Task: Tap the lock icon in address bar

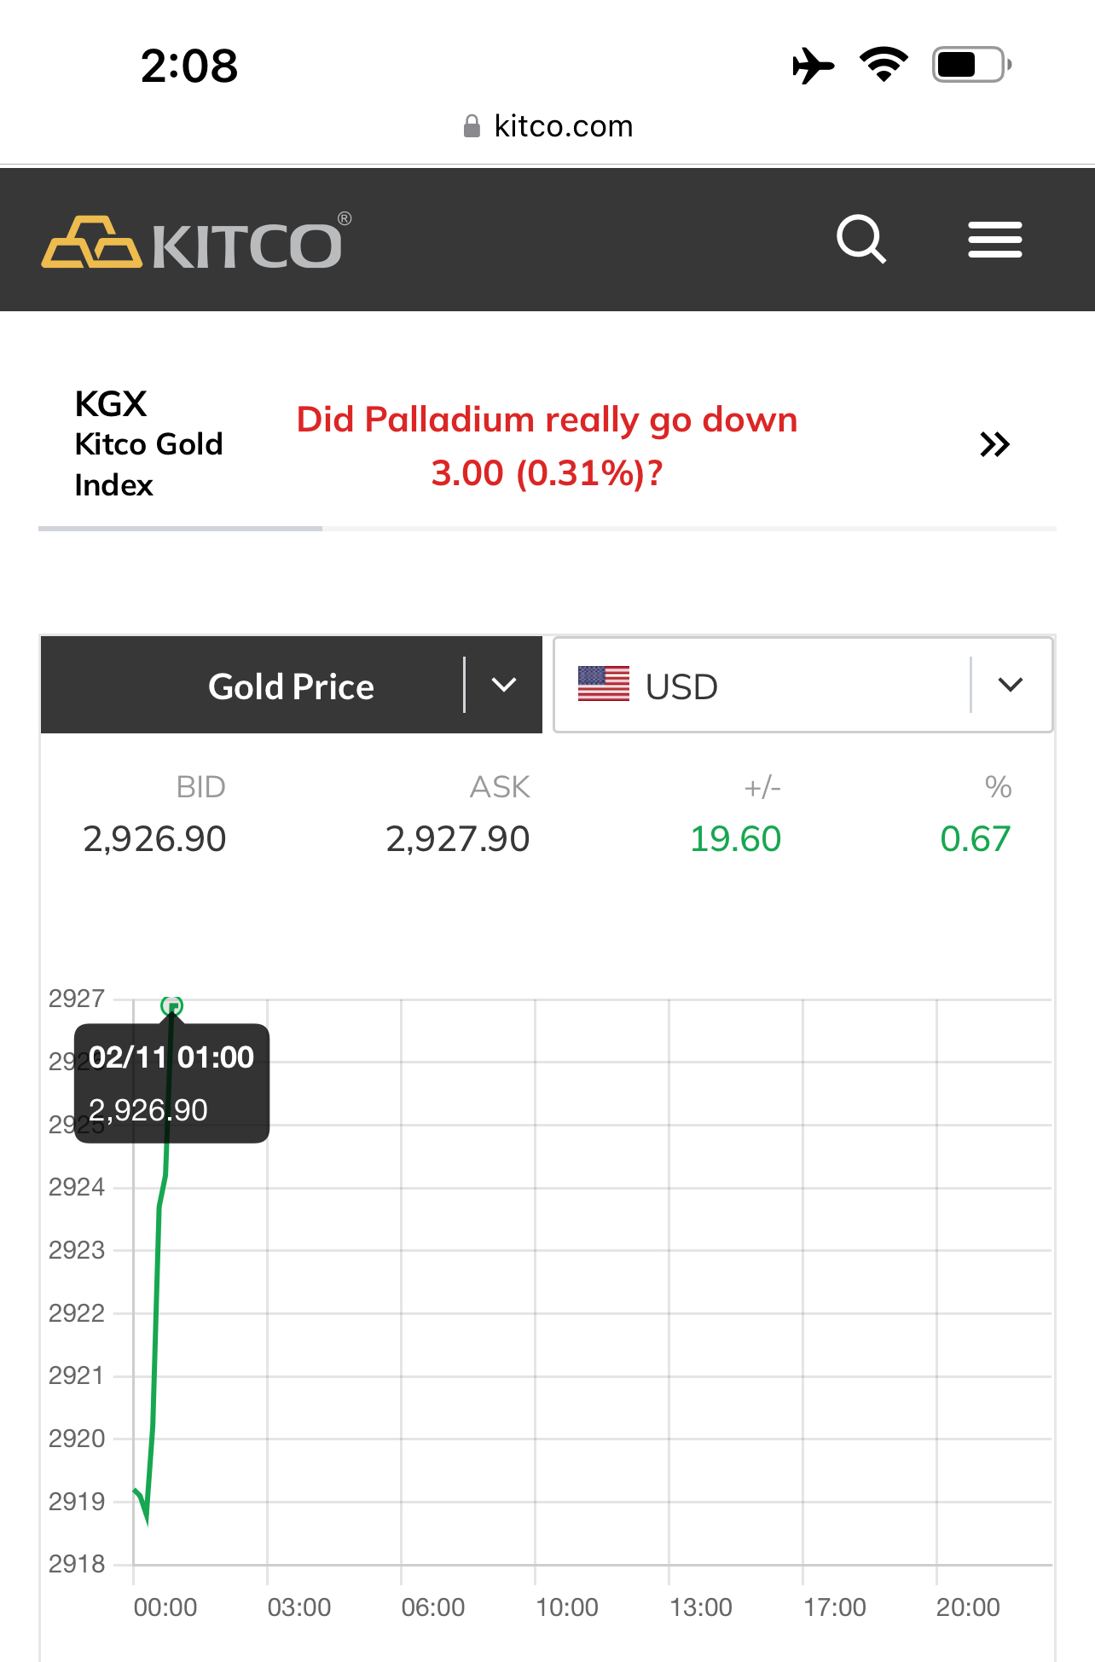Action: point(472,127)
